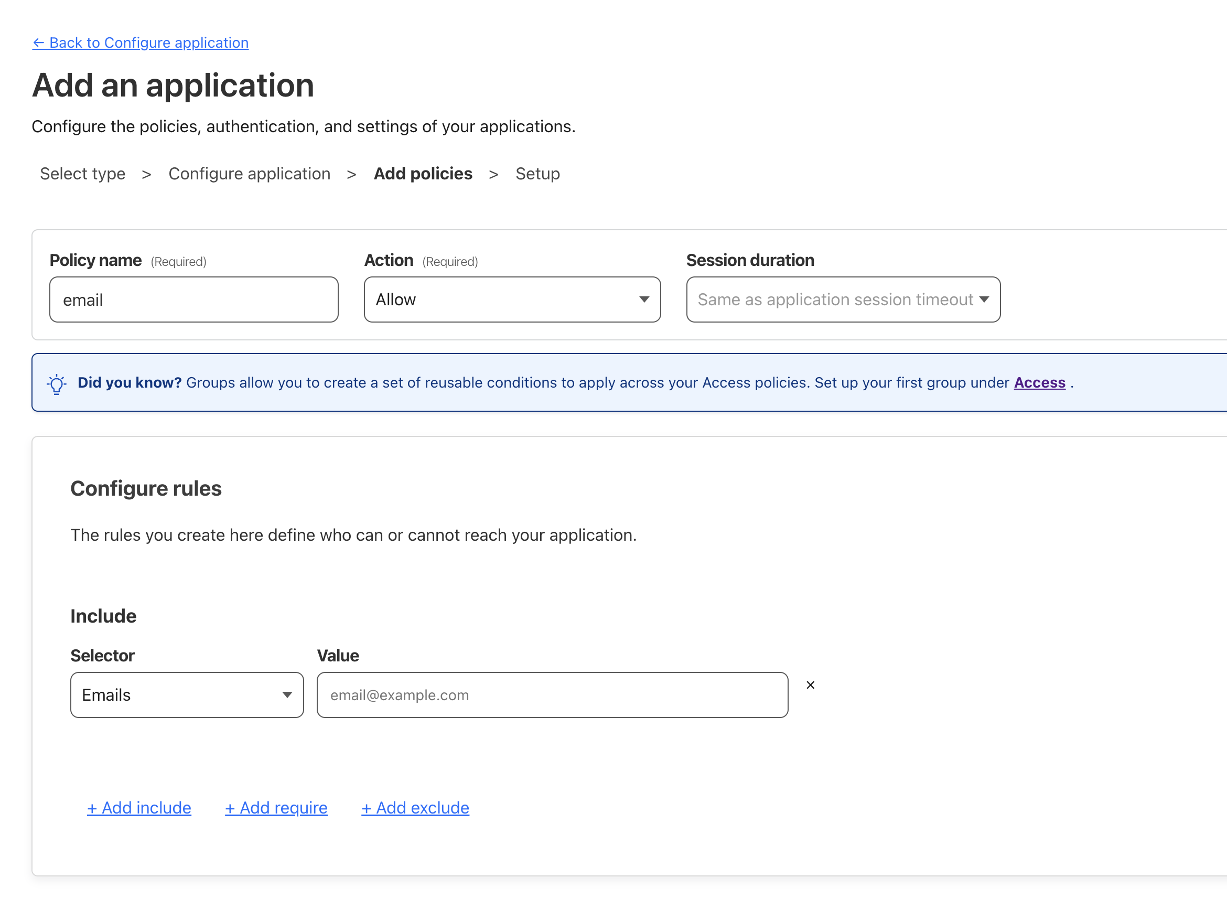
Task: Expand the Emails selector dropdown
Action: point(187,694)
